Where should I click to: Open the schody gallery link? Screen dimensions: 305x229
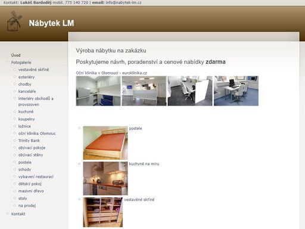(x=24, y=169)
